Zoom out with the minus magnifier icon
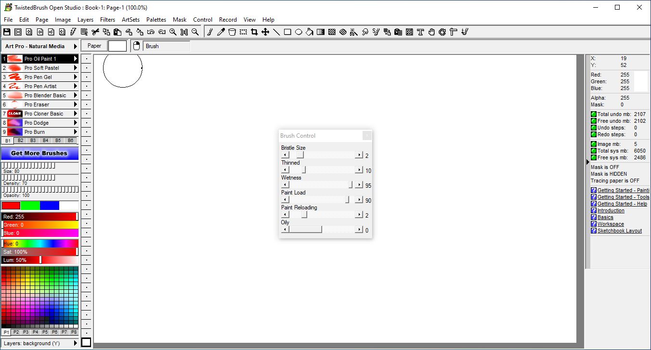The width and height of the screenshot is (651, 350). pyautogui.click(x=195, y=32)
